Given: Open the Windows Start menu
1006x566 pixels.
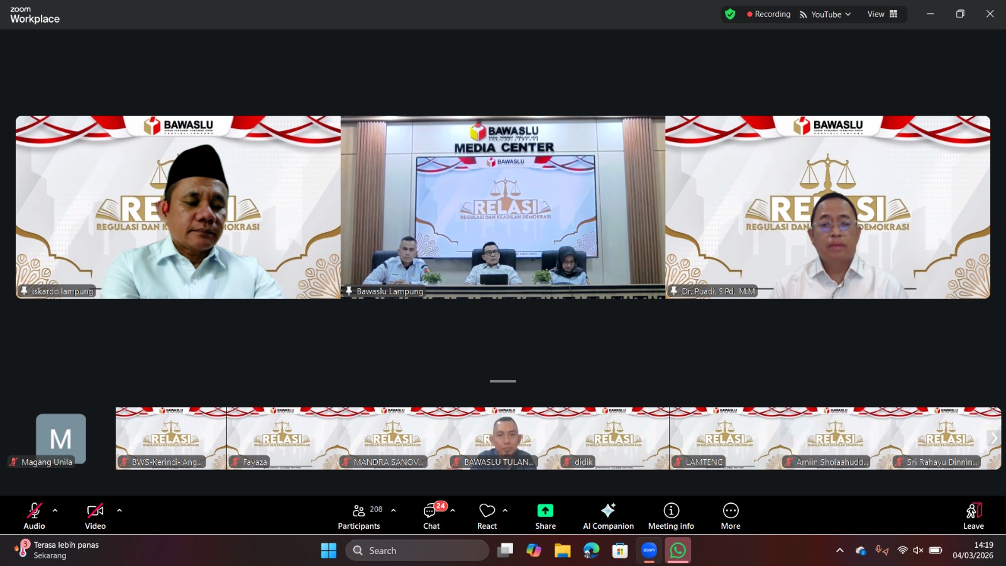Looking at the screenshot, I should click(329, 550).
